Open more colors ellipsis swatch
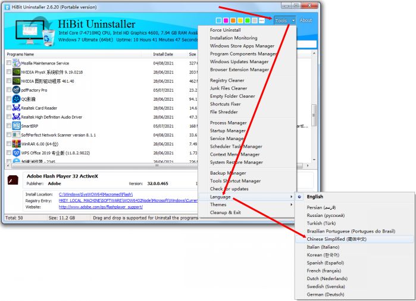 [262, 20]
